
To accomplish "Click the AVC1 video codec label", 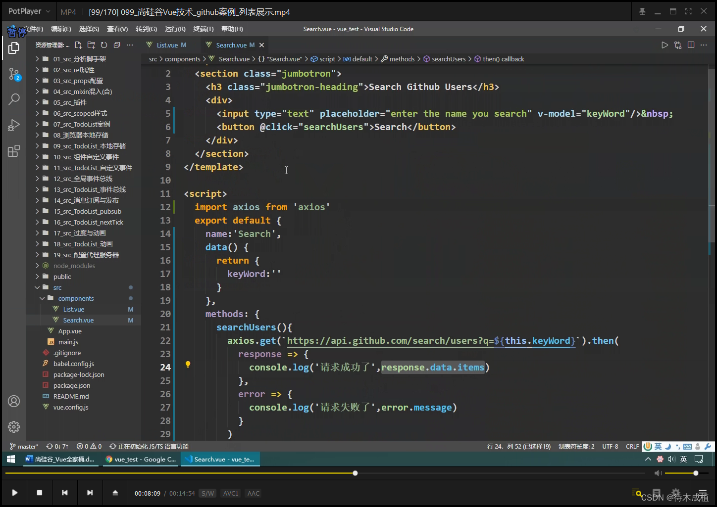I will tap(231, 493).
